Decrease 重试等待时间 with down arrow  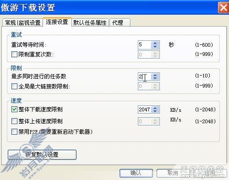click(155, 47)
